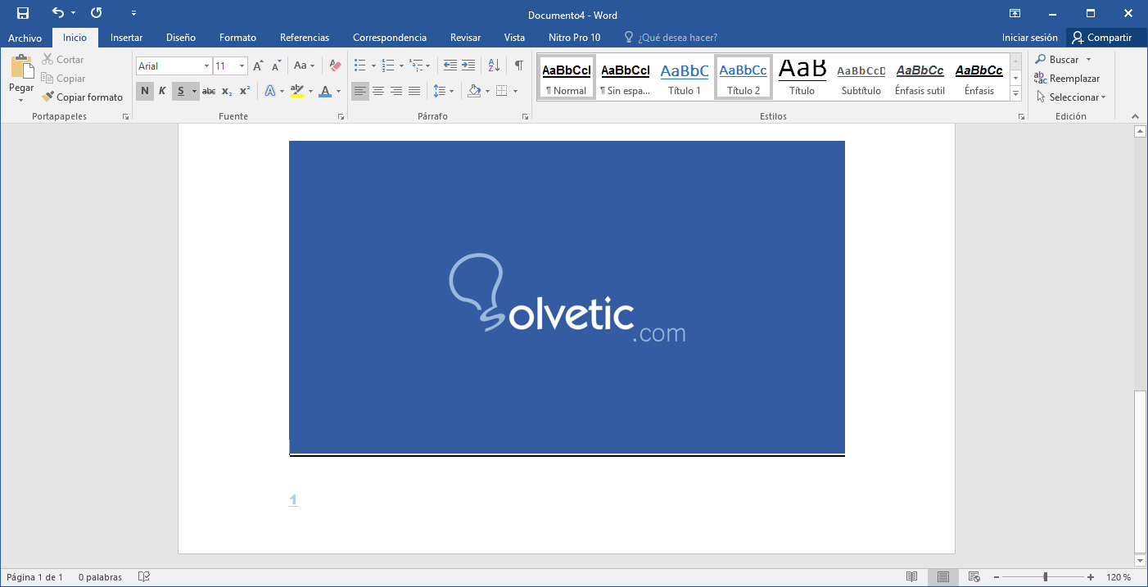Center align the paragraph
The height and width of the screenshot is (587, 1148).
(378, 91)
